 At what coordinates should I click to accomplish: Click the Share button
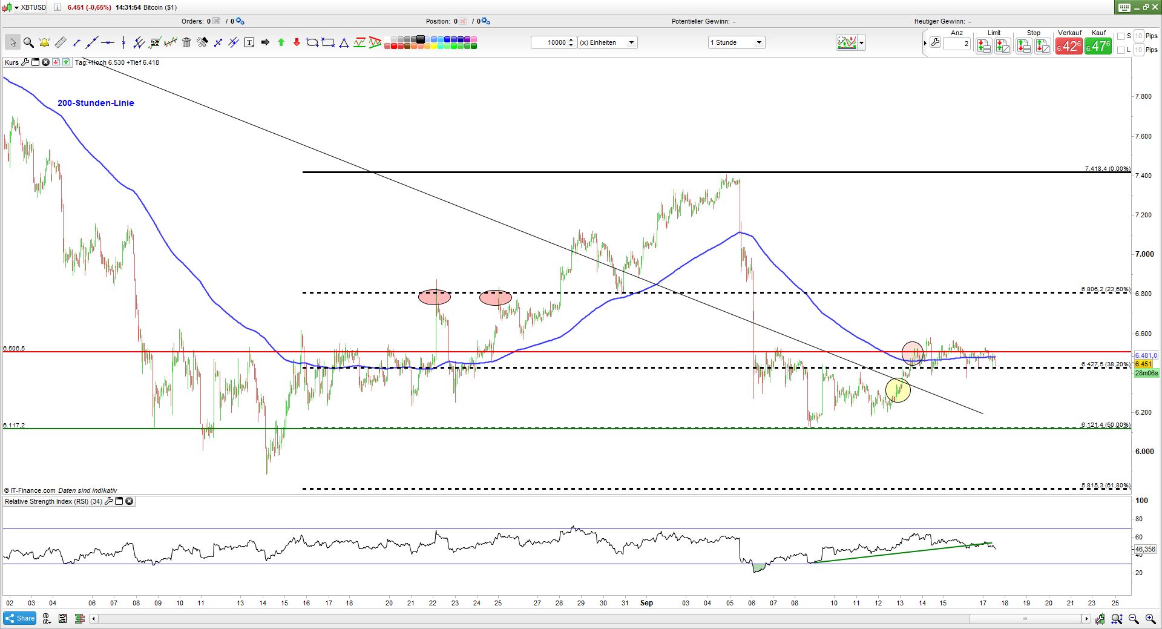tap(20, 618)
